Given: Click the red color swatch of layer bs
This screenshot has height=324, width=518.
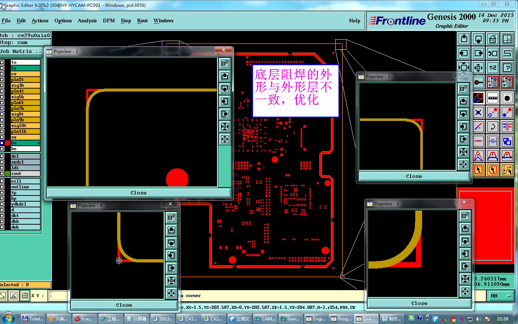Looking at the screenshot, I should 7,143.
